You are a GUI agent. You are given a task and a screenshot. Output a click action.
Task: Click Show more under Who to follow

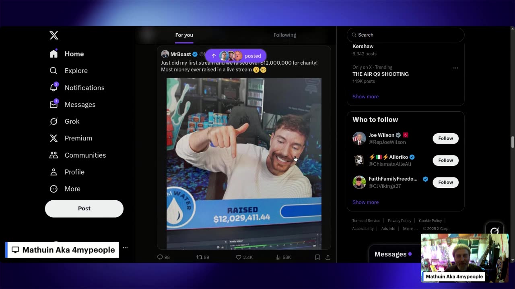click(x=365, y=202)
